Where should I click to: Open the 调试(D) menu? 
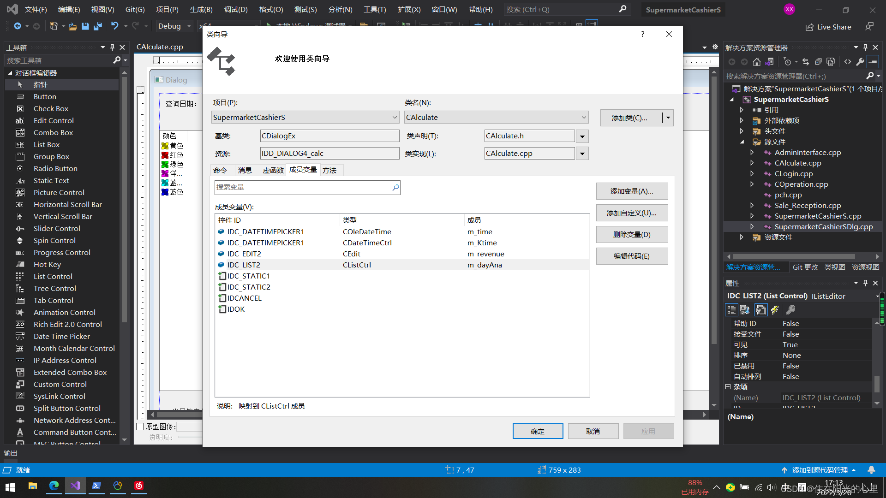pos(236,9)
